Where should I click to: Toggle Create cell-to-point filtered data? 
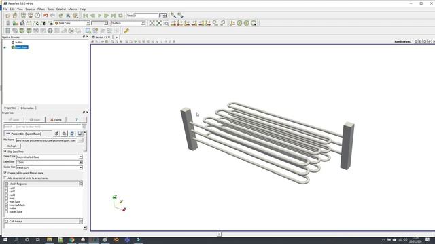(x=5, y=173)
